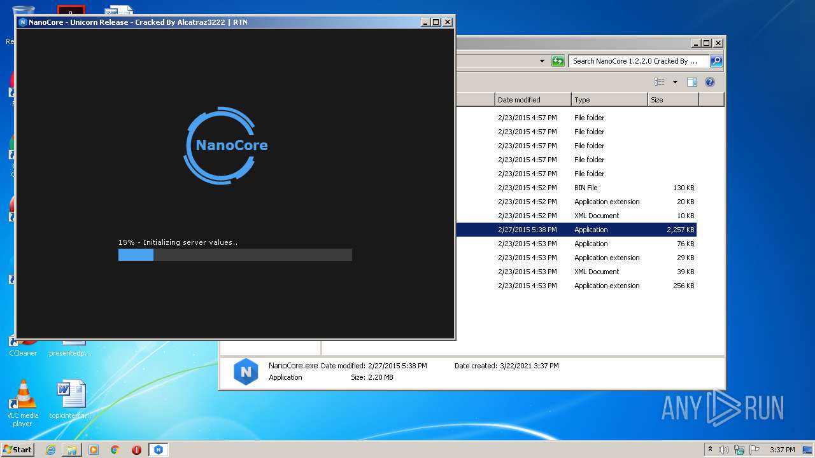Open the Start menu
This screenshot has height=458, width=815.
(18, 450)
